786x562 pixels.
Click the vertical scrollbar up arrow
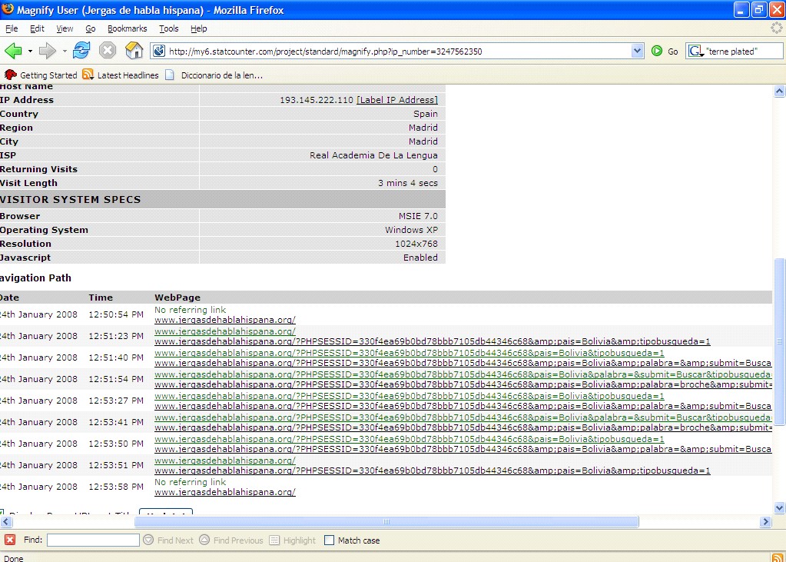click(780, 91)
